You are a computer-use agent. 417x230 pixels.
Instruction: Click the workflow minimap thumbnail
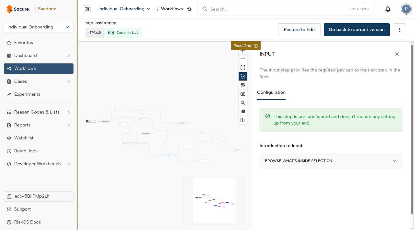[x=214, y=201]
